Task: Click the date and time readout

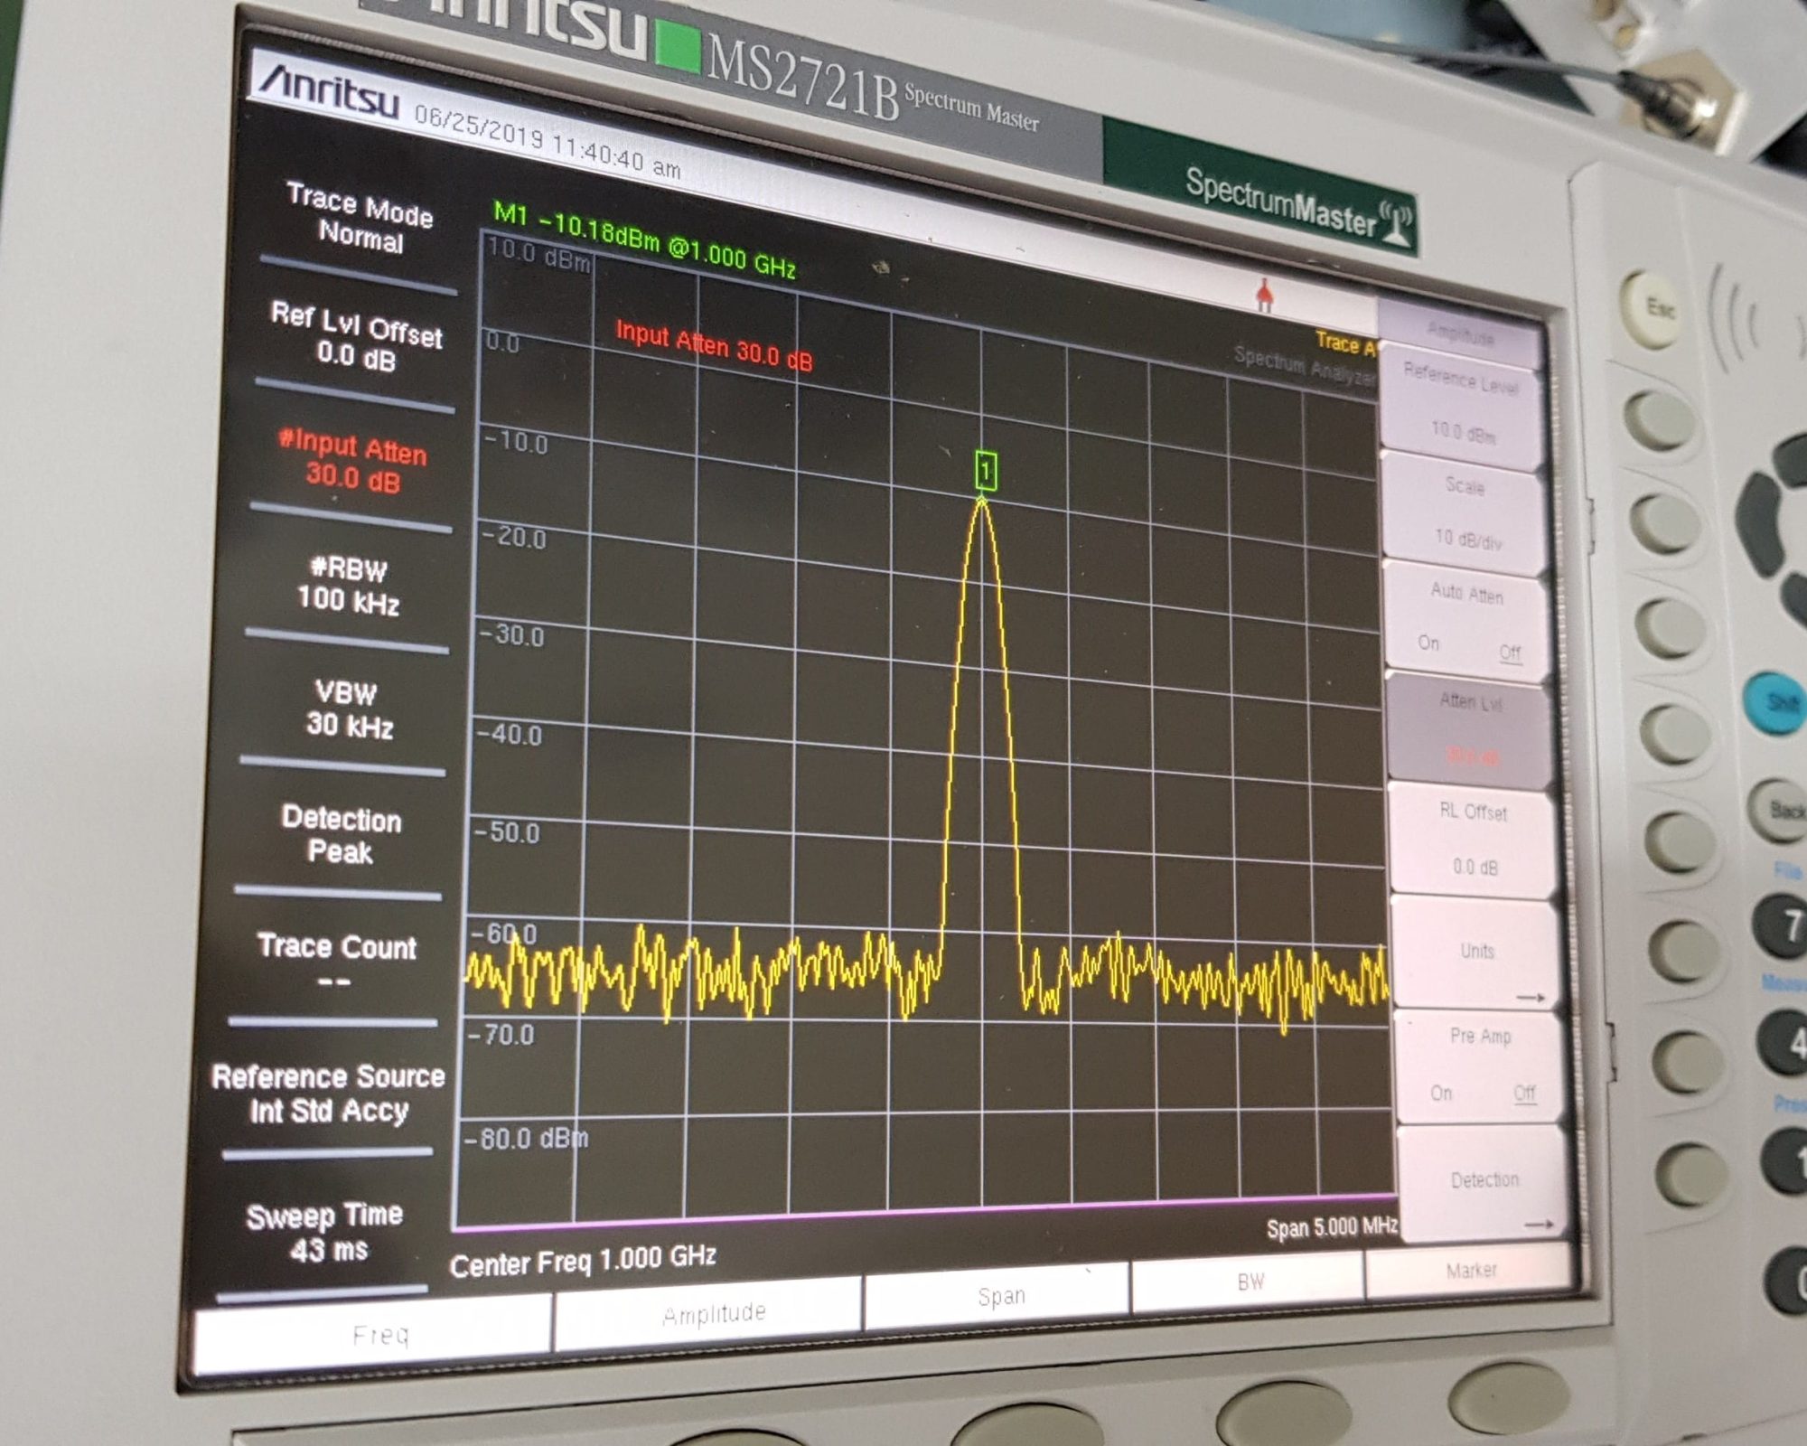Action: click(547, 143)
